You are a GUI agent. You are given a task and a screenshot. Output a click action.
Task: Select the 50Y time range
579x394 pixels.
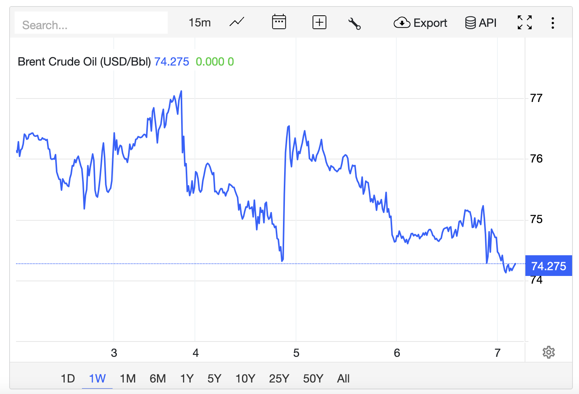click(313, 379)
